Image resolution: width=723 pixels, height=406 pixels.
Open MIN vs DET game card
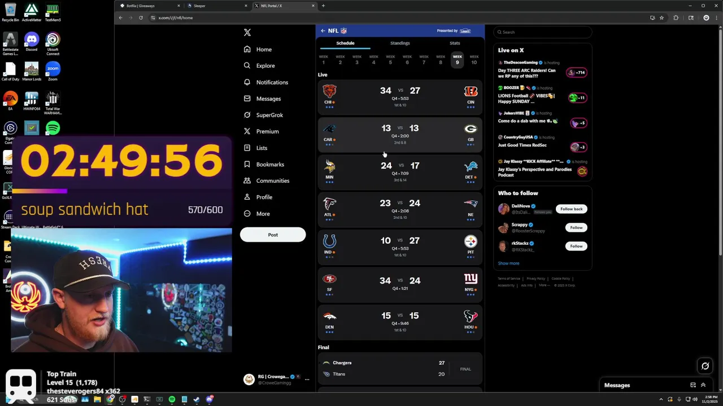pyautogui.click(x=400, y=172)
